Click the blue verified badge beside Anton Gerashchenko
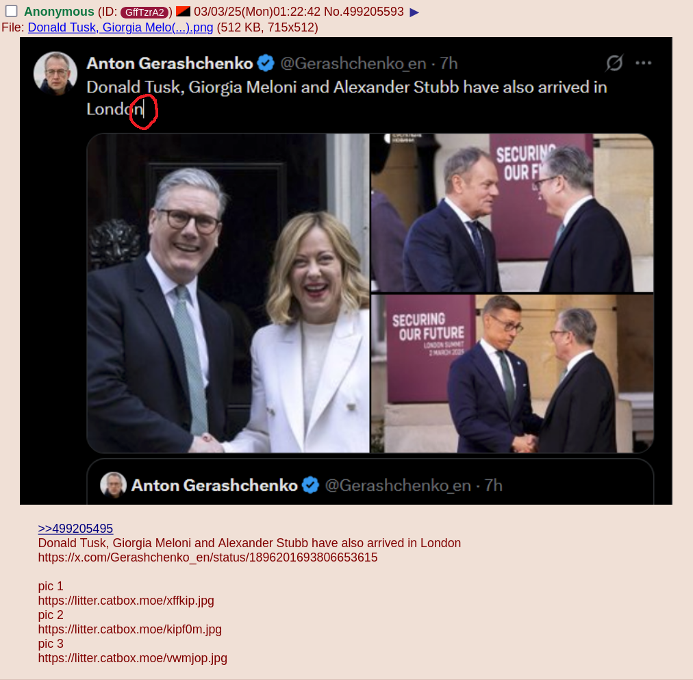693x680 pixels. click(266, 63)
